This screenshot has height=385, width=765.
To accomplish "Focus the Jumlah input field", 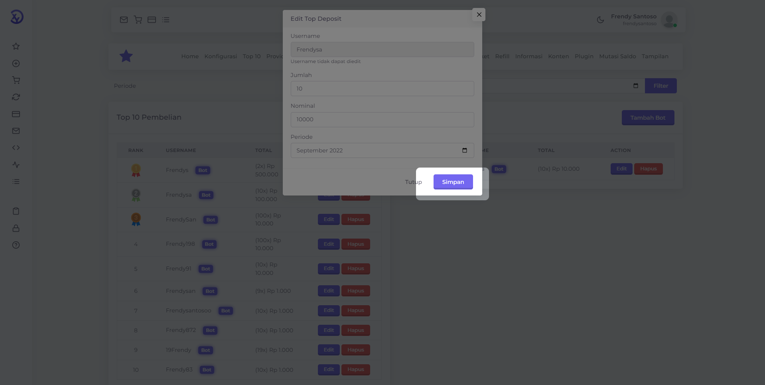I will (382, 89).
